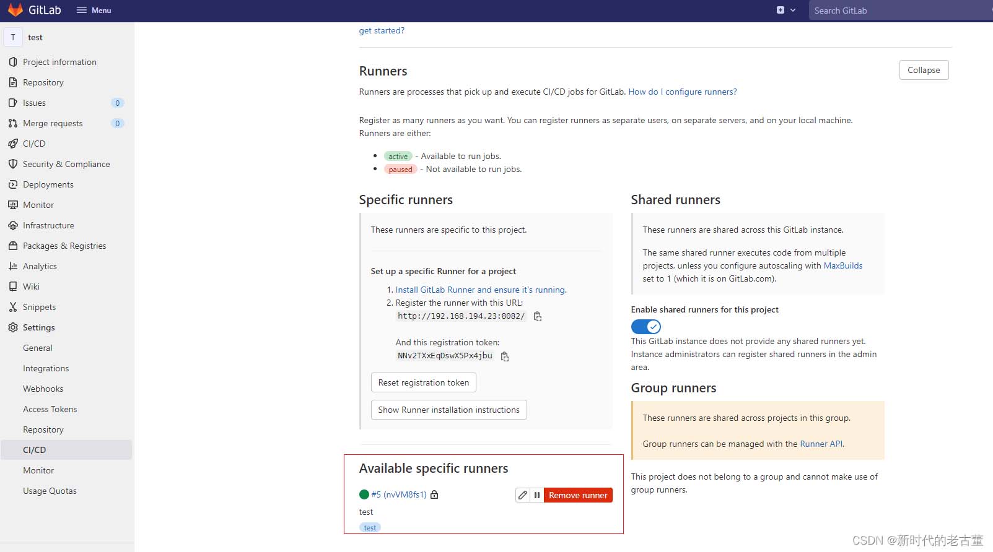This screenshot has width=993, height=552.
Task: Click the upper Monitor screen icon
Action: [x=13, y=205]
